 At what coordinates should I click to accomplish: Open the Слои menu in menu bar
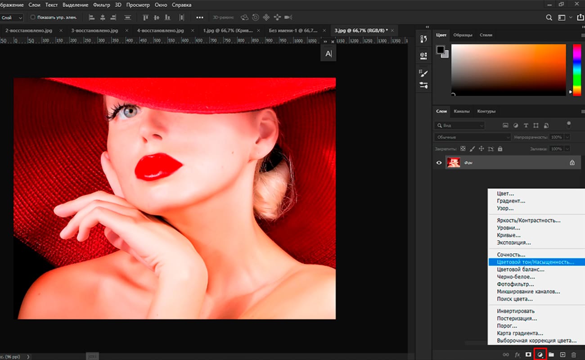[x=34, y=5]
